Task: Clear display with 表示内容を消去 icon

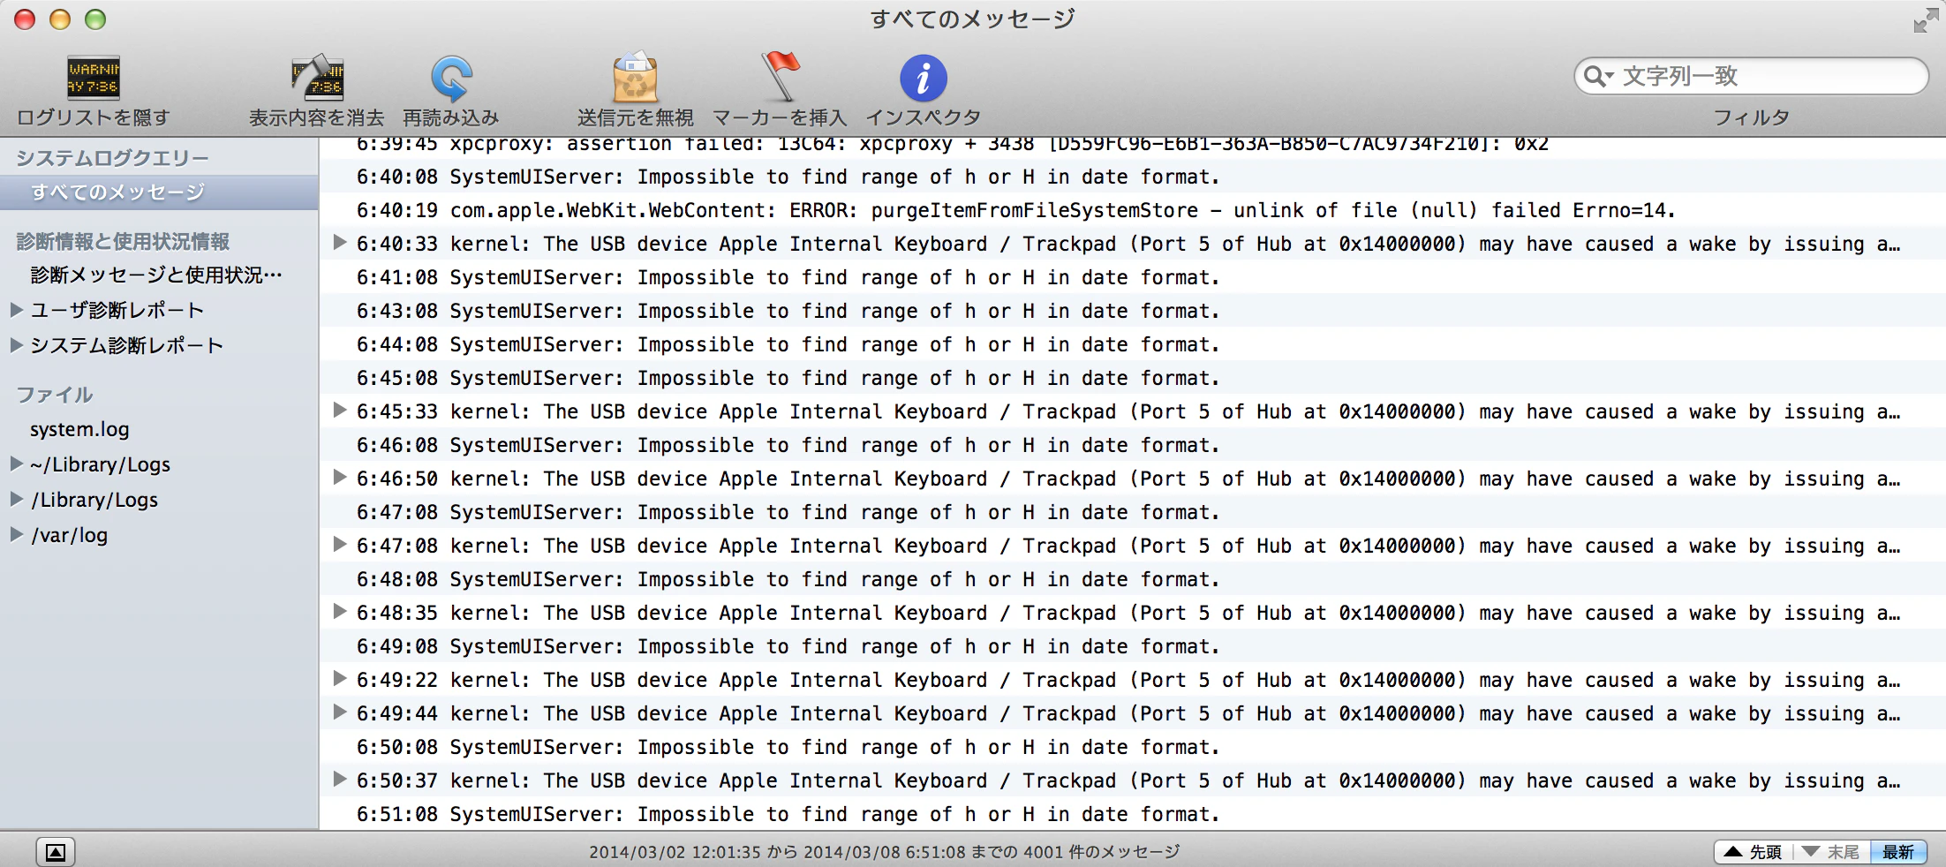Action: pos(317,78)
